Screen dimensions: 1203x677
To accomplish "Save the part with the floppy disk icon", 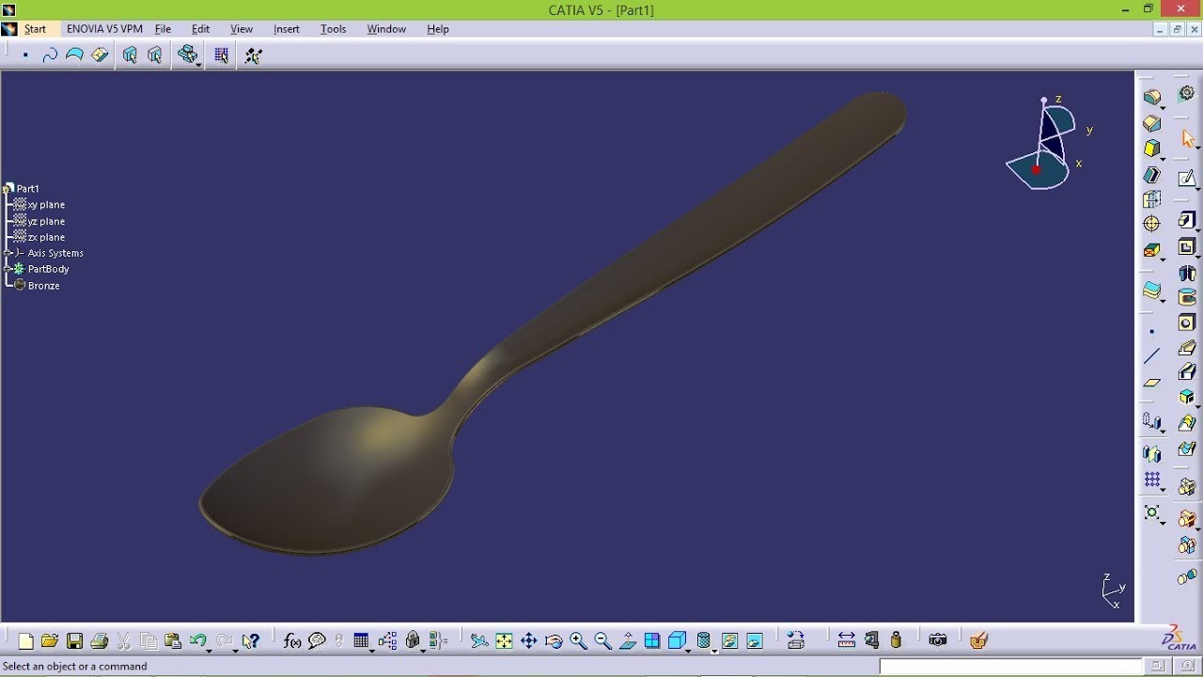I will point(74,641).
